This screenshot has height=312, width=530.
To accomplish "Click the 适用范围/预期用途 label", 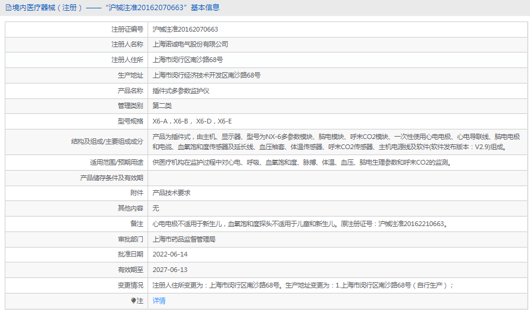I will (117, 162).
